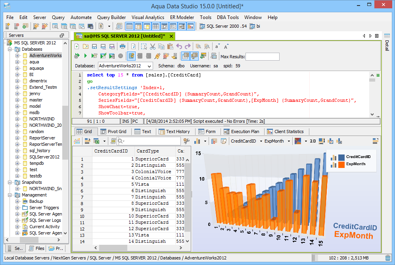Click into the Max Results input field
Screen dimensions: 395x265
(263, 57)
